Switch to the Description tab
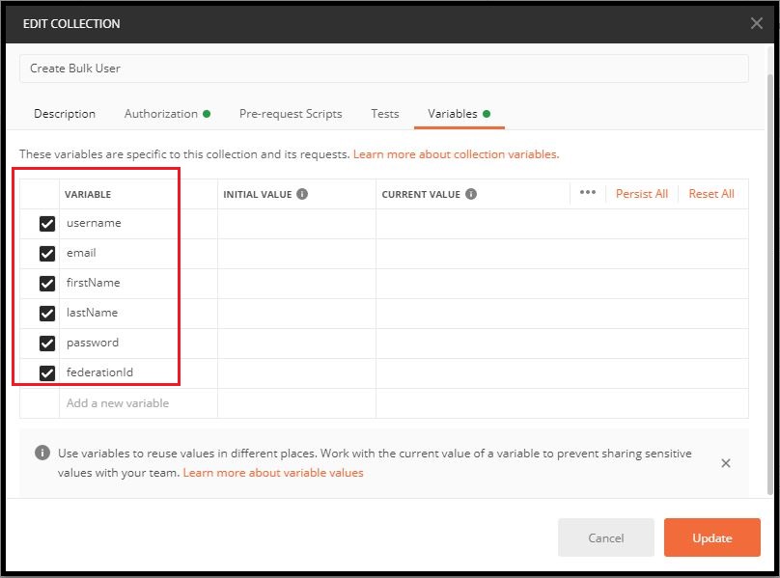 tap(65, 114)
